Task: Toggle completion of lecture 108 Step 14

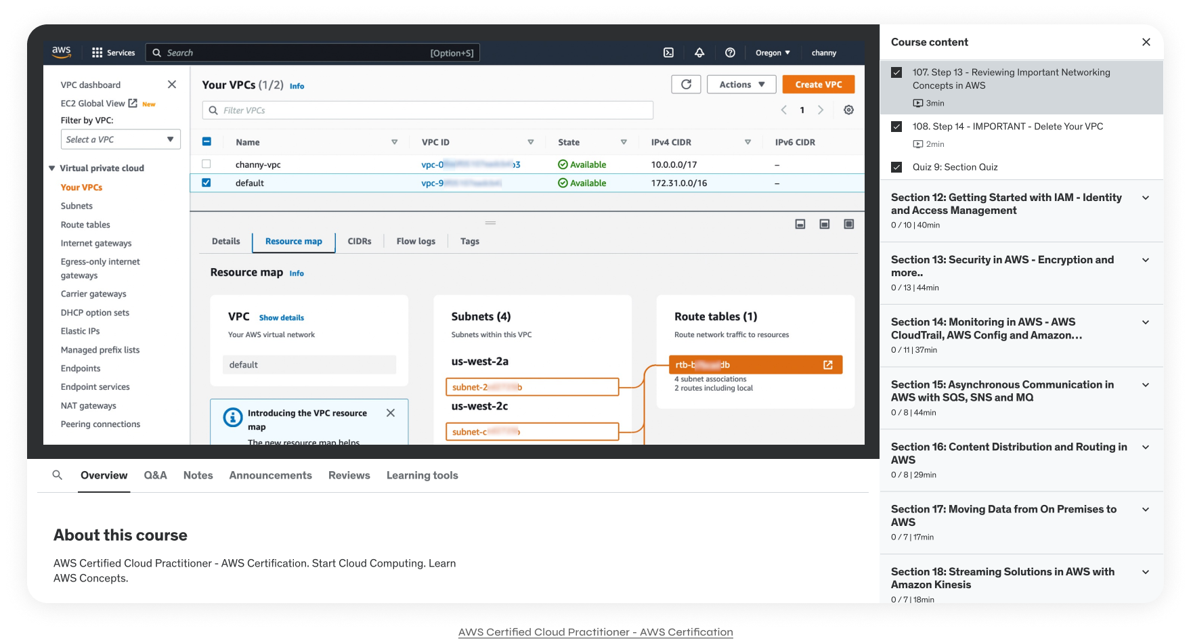Action: pos(896,127)
